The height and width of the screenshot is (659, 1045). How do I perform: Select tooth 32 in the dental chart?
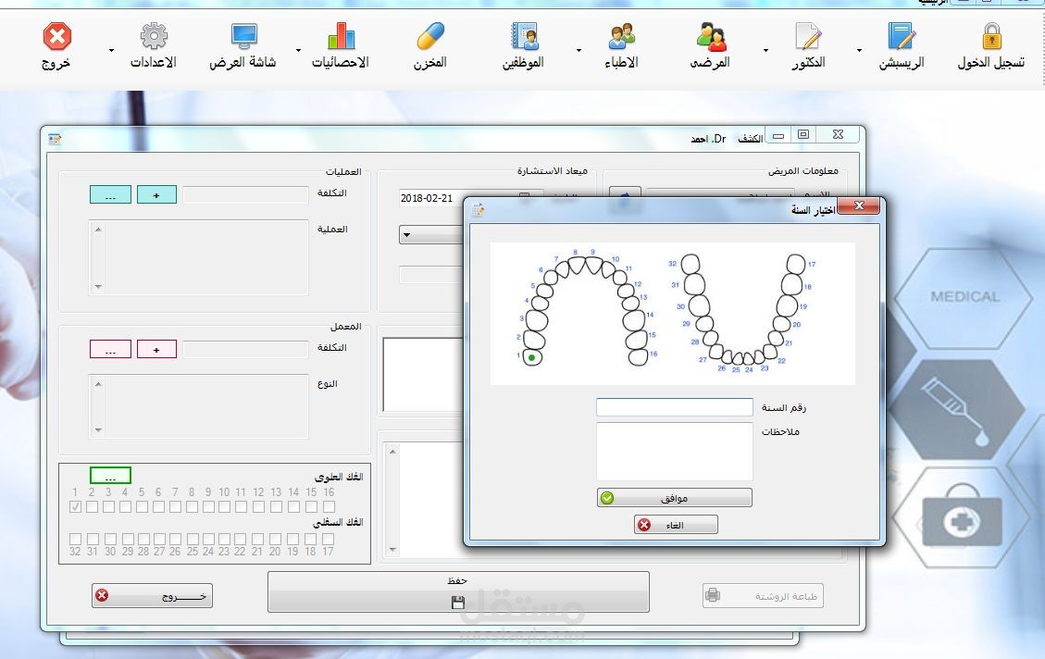point(690,264)
